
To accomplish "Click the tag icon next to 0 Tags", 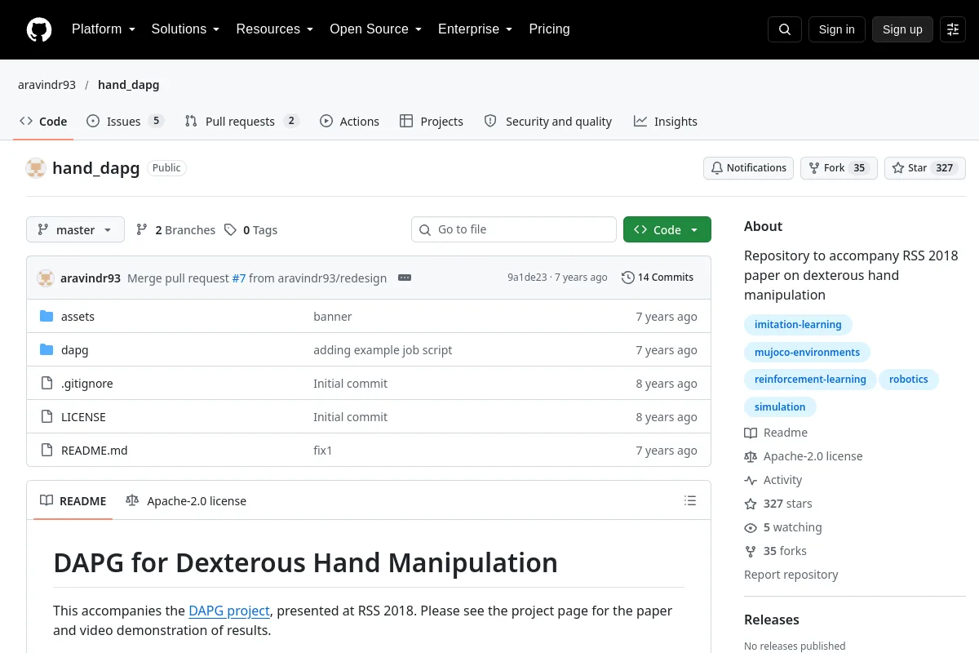I will 231,230.
